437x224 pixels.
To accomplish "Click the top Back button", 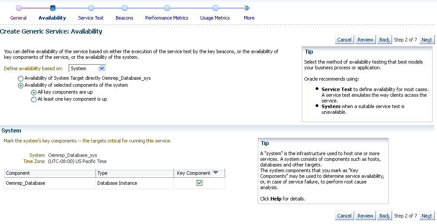I will 384,40.
